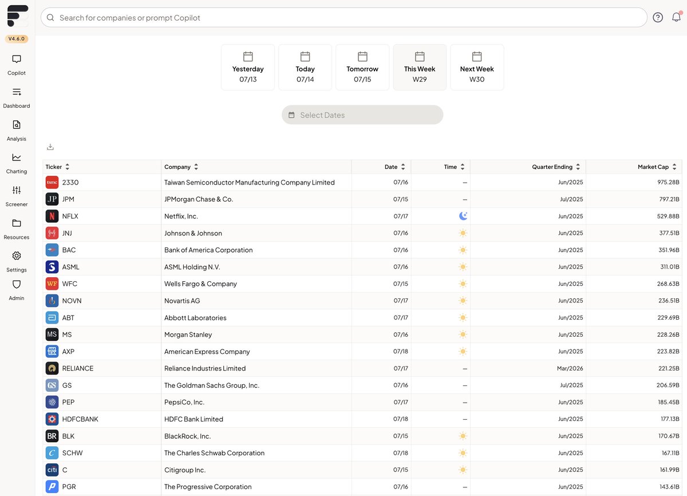This screenshot has width=687, height=496.
Task: Click the 143.61B market cap value
Action: point(669,487)
